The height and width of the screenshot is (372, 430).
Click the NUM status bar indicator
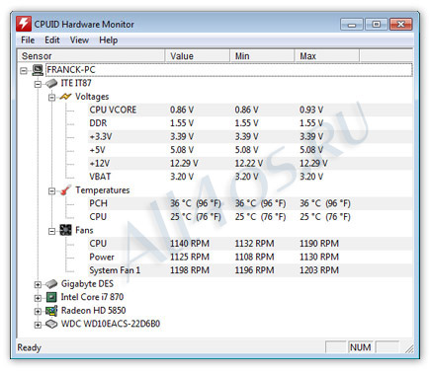pos(361,347)
